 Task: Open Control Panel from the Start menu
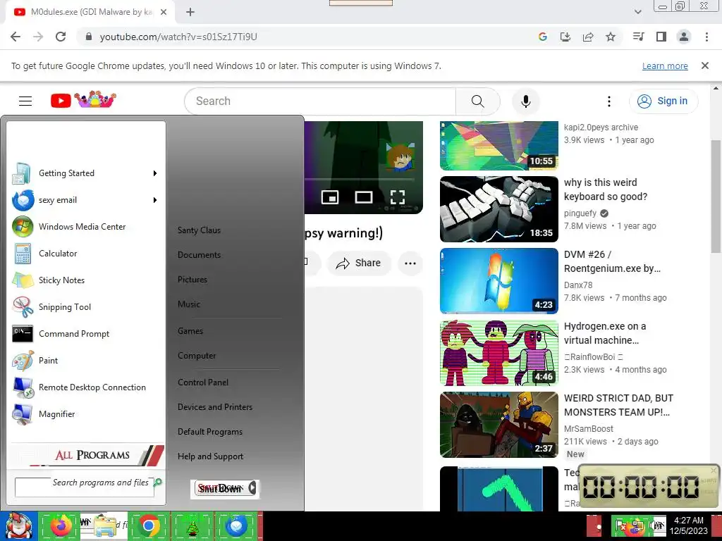click(203, 383)
